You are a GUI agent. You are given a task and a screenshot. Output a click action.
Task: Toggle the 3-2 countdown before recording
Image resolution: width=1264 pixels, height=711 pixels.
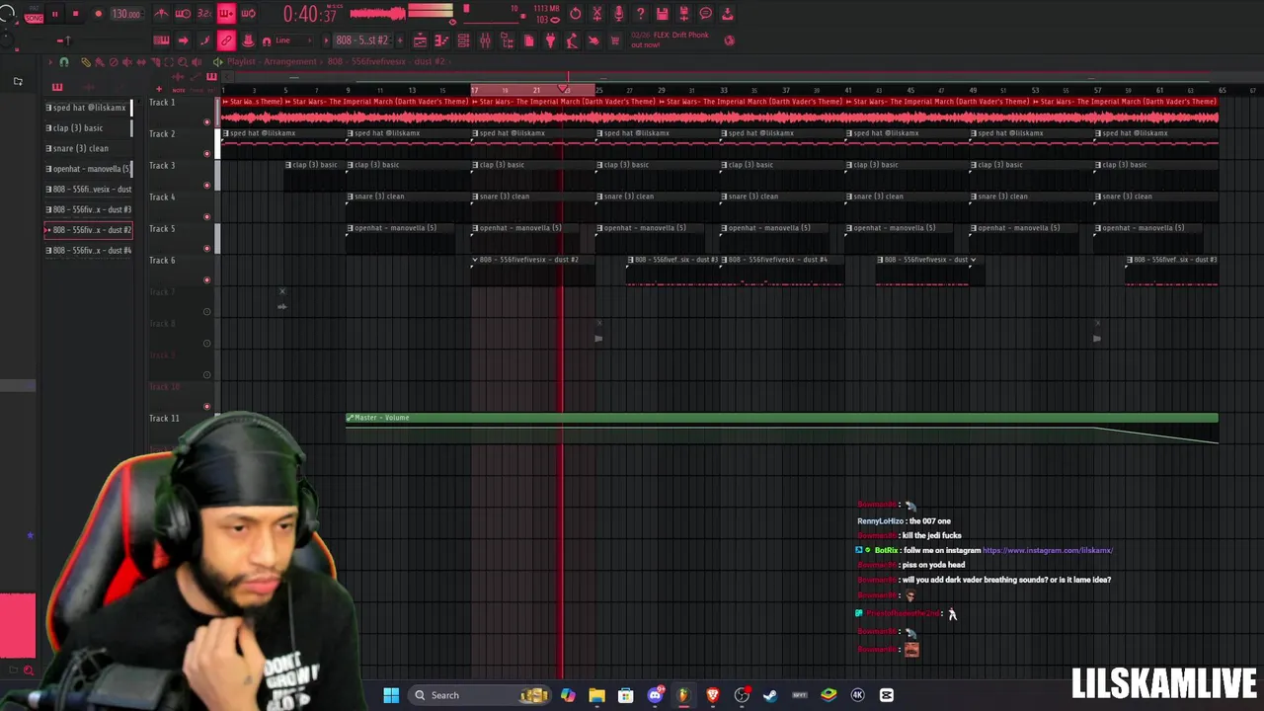[204, 14]
